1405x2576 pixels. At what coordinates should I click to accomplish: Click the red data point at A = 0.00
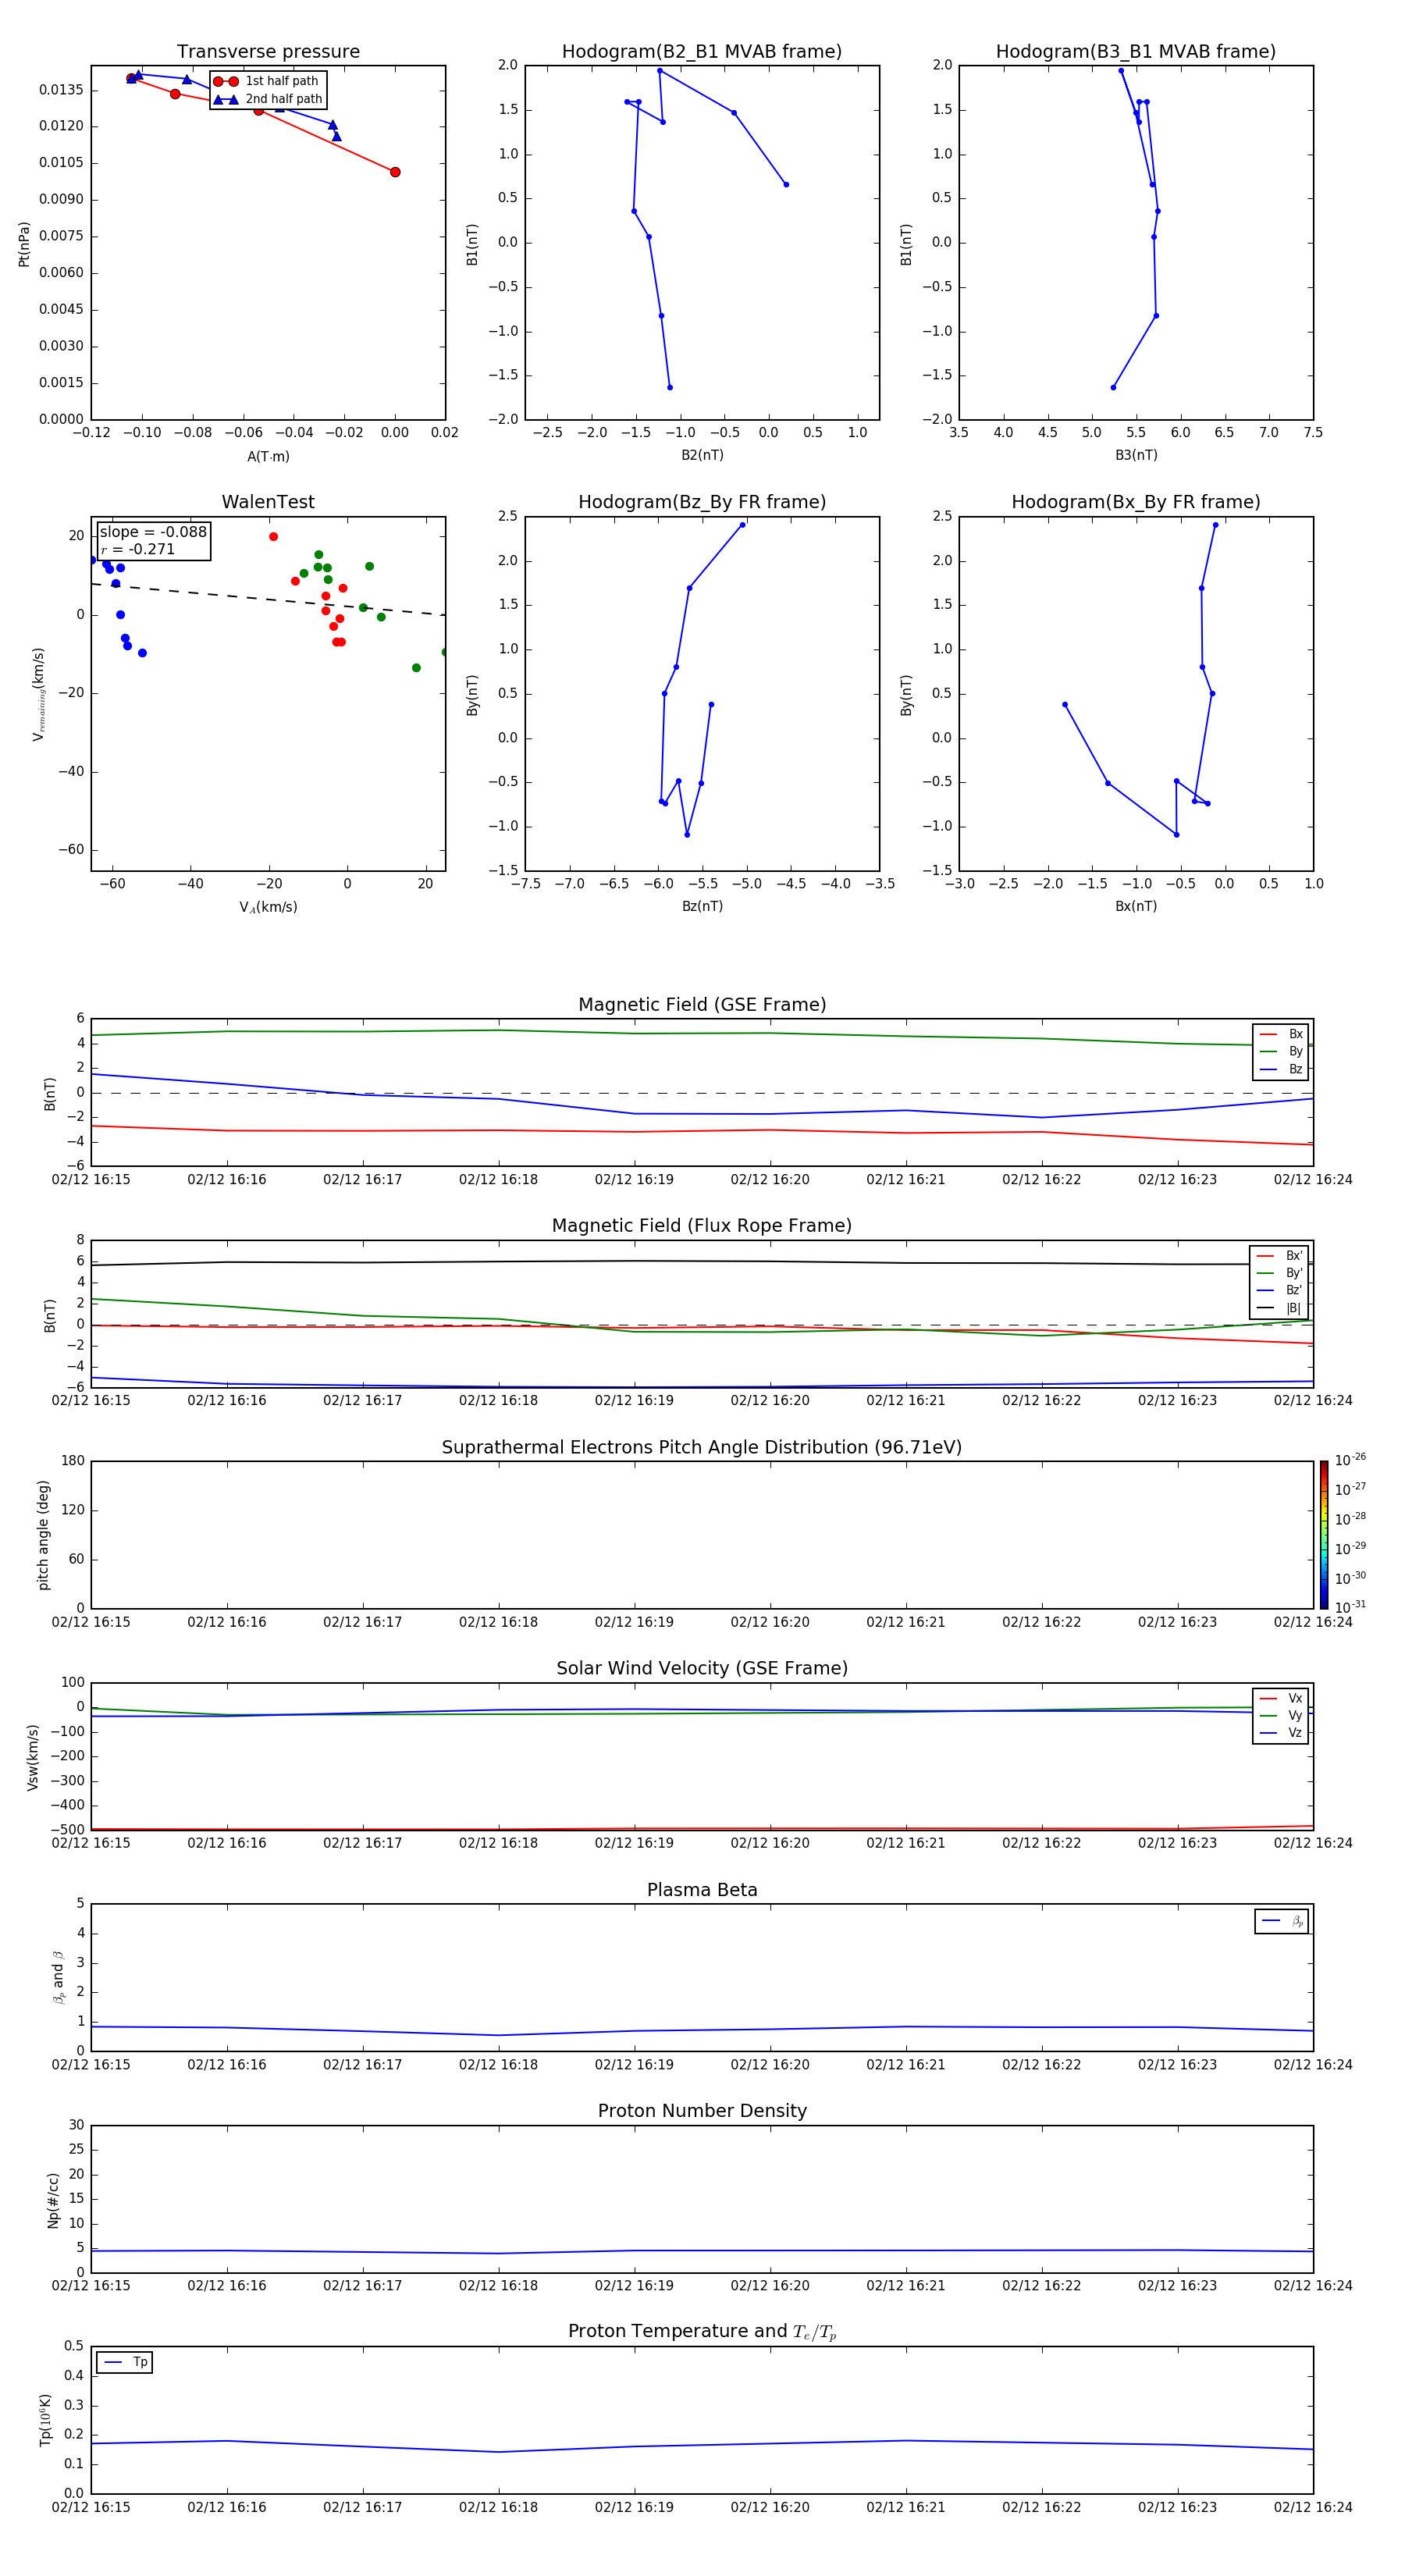pyautogui.click(x=395, y=172)
